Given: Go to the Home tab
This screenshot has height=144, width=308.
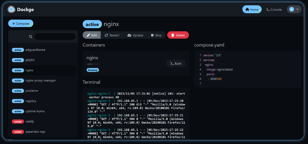Looking at the screenshot, I should pos(252,9).
